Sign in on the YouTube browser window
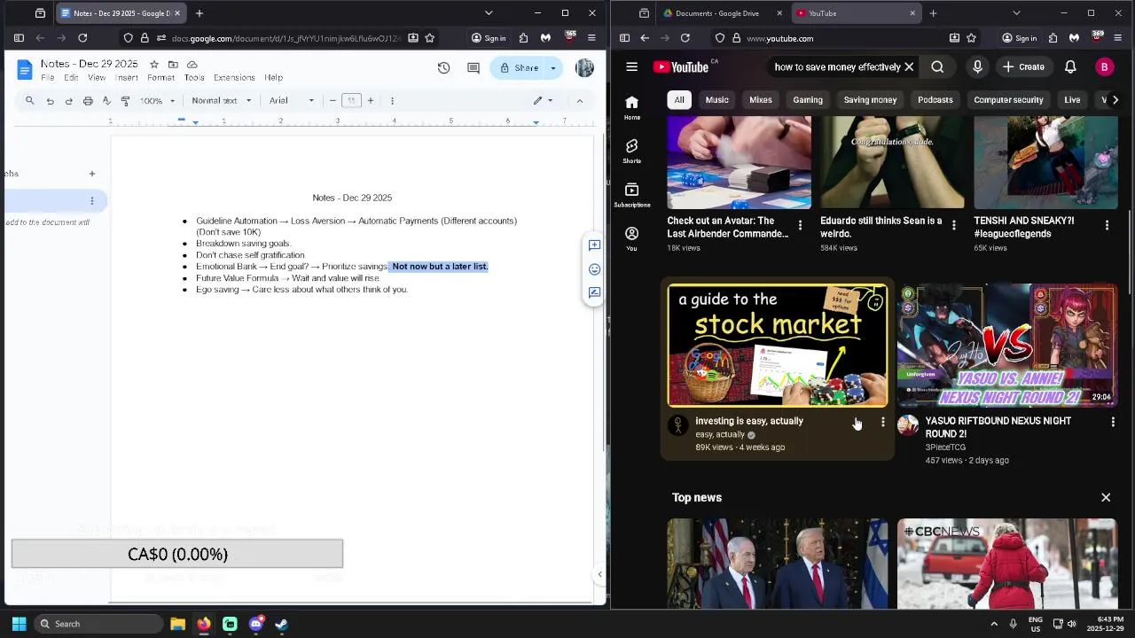1135x638 pixels. [1019, 38]
